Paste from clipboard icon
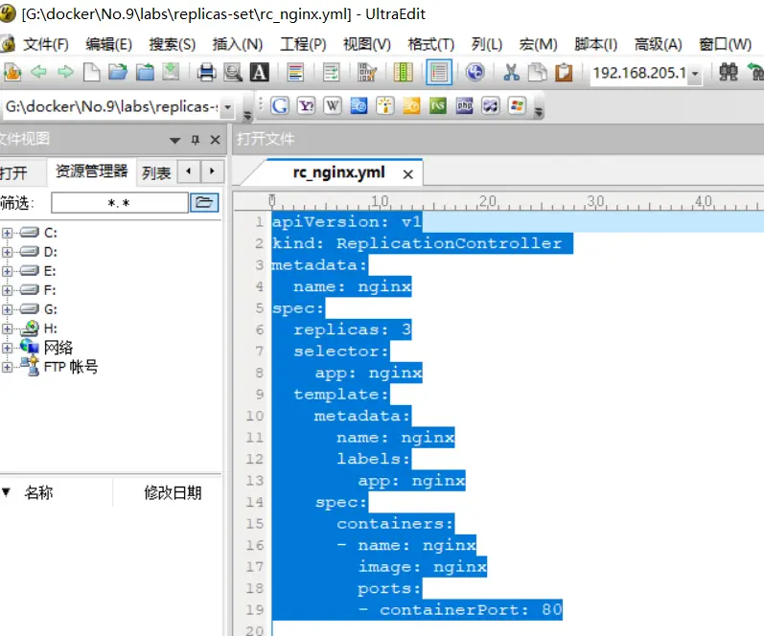The image size is (764, 636). [564, 73]
